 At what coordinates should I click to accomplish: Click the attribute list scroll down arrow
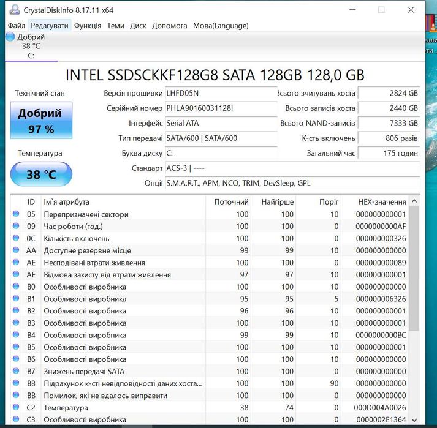coord(414,419)
